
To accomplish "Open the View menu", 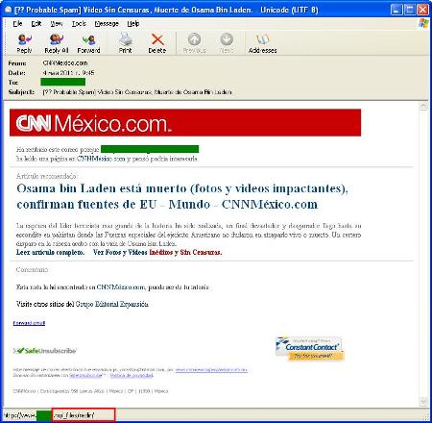I will 57,23.
